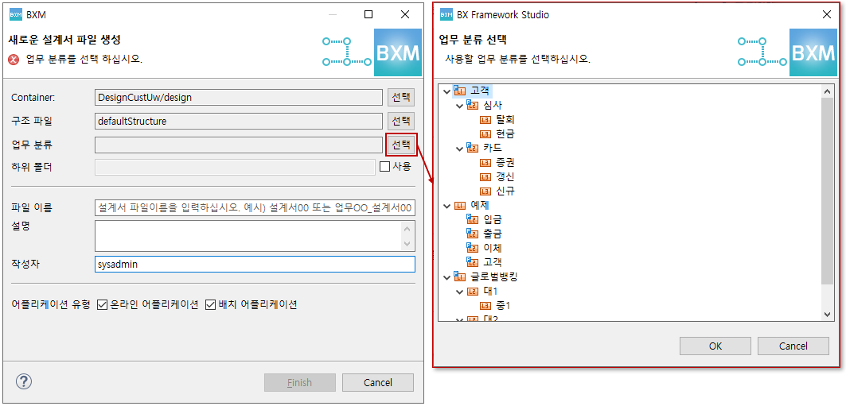Uncheck 배치 어플리케이션 checkbox
The image size is (846, 406).
coord(210,305)
